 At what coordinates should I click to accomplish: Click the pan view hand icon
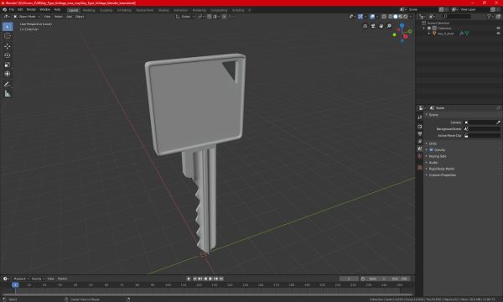(381, 26)
